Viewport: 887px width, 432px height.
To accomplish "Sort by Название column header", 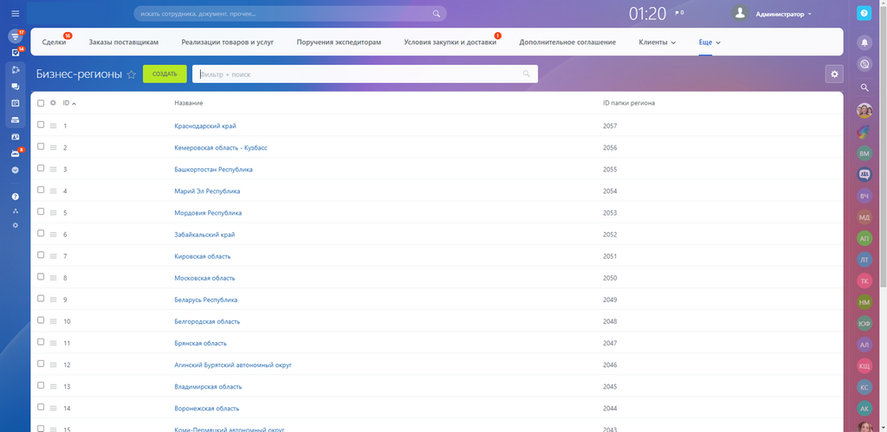I will (x=189, y=103).
